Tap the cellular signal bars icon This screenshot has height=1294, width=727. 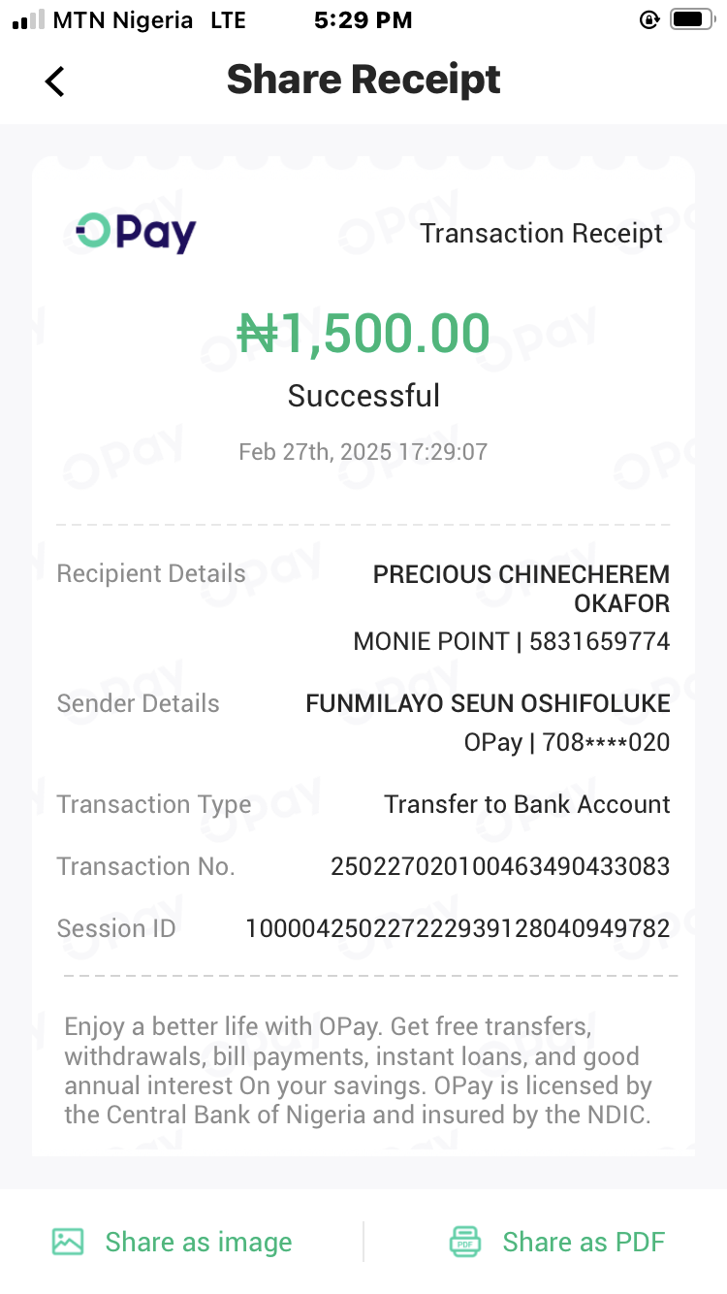click(28, 20)
